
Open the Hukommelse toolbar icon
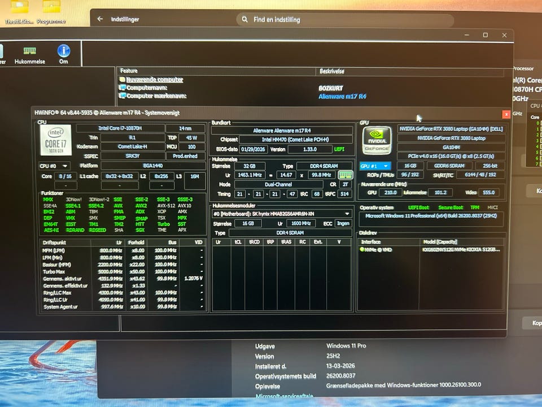pyautogui.click(x=29, y=54)
